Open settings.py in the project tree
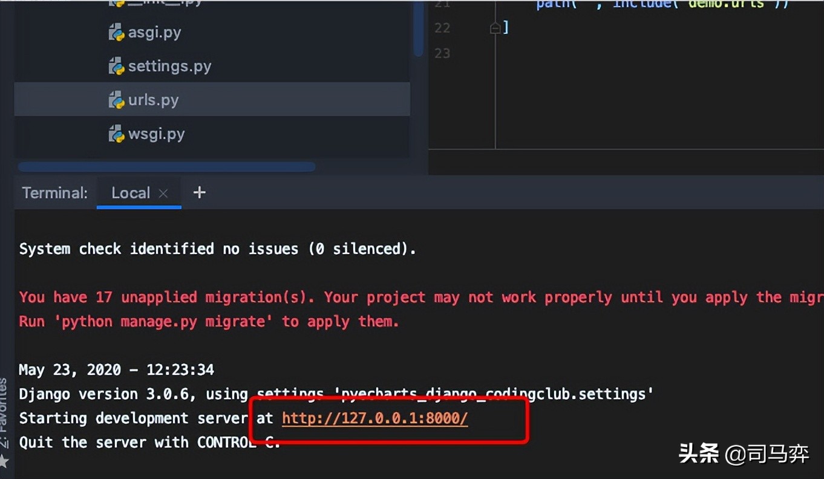Viewport: 824px width, 479px height. [169, 66]
